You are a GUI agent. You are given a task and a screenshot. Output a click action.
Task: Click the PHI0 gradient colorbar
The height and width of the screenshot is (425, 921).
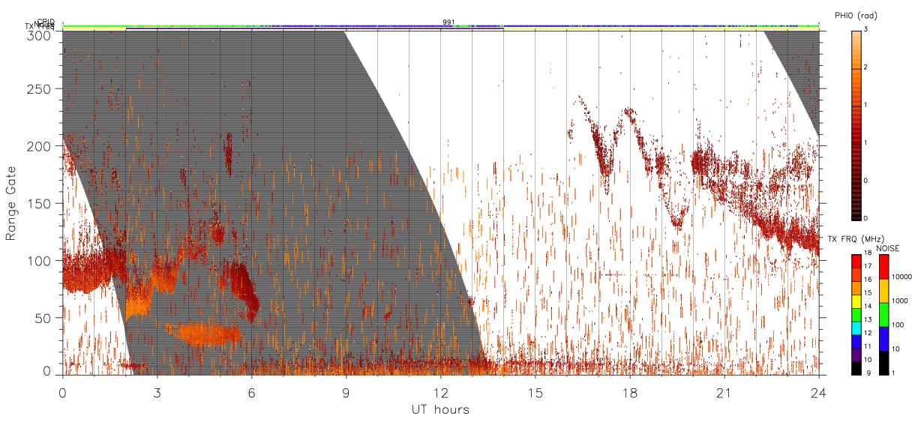[x=856, y=125]
